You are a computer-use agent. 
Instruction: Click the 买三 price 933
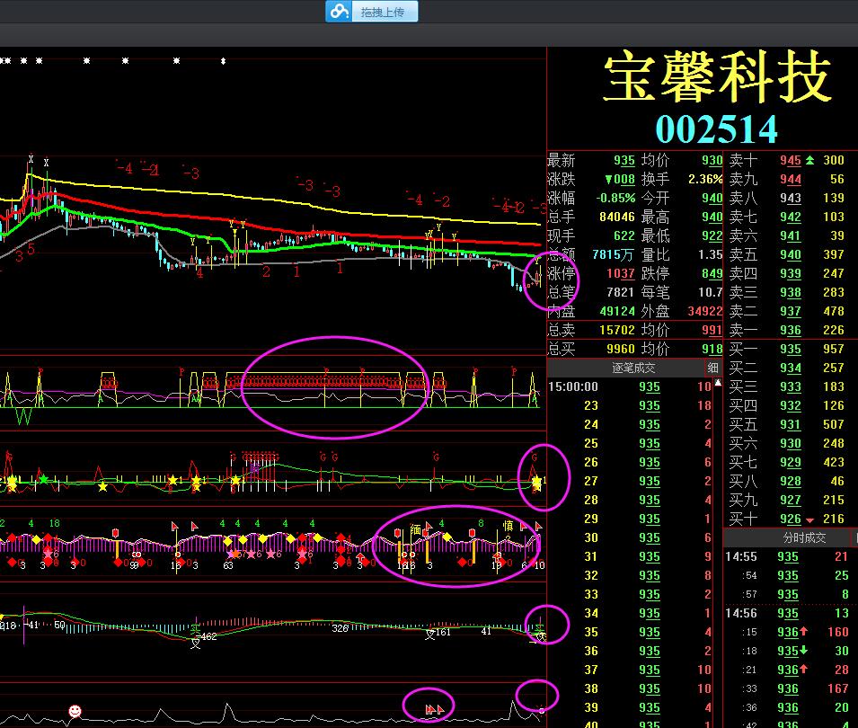pos(791,386)
